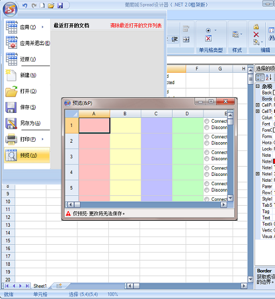
Task: Open the Spread Designer application orb button
Action: pos(10,9)
